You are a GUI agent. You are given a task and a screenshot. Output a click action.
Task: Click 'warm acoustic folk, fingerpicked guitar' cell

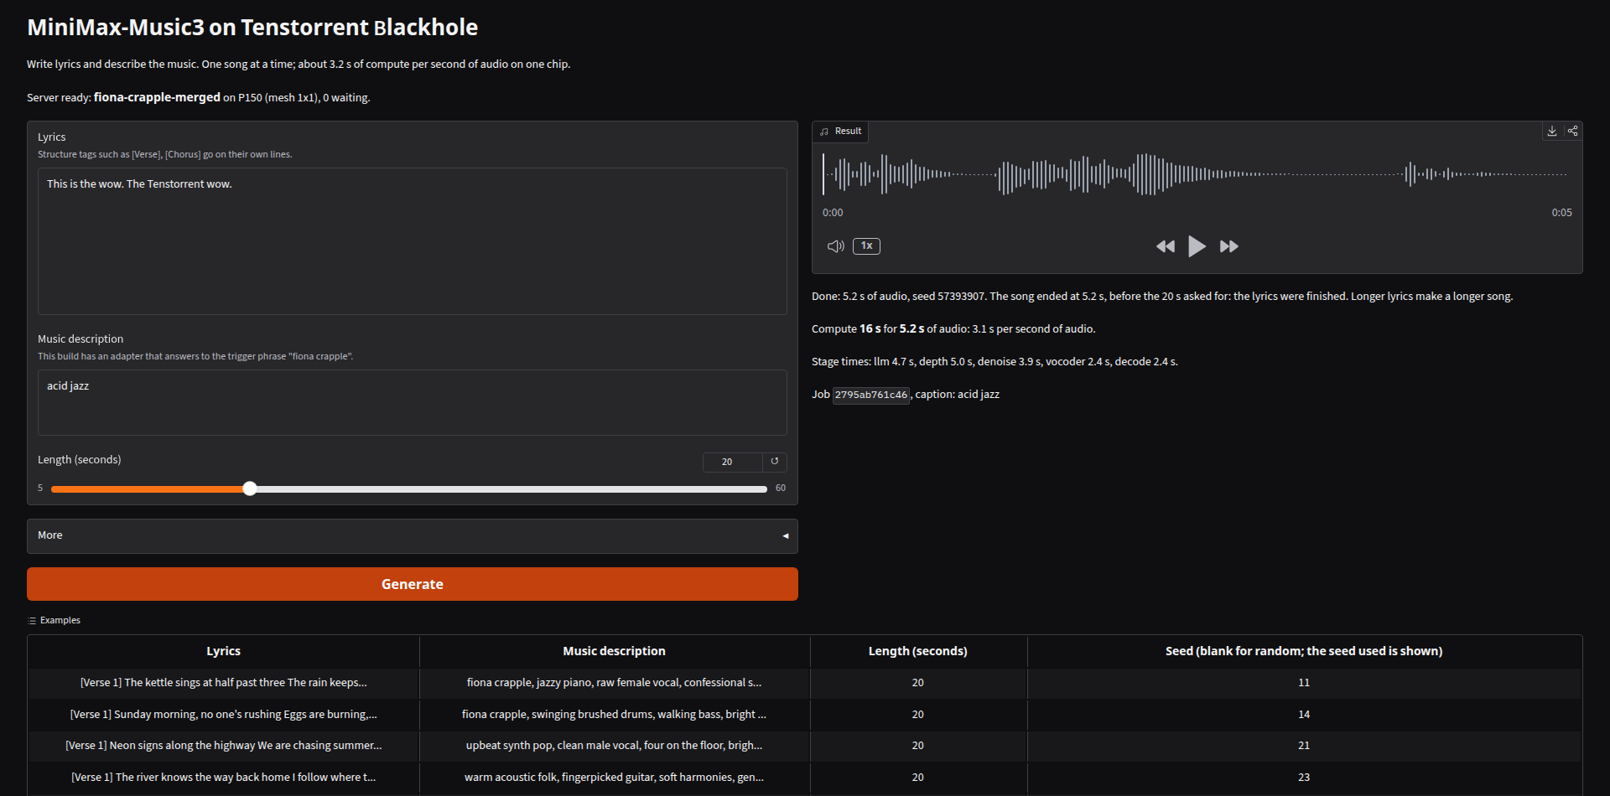point(615,778)
